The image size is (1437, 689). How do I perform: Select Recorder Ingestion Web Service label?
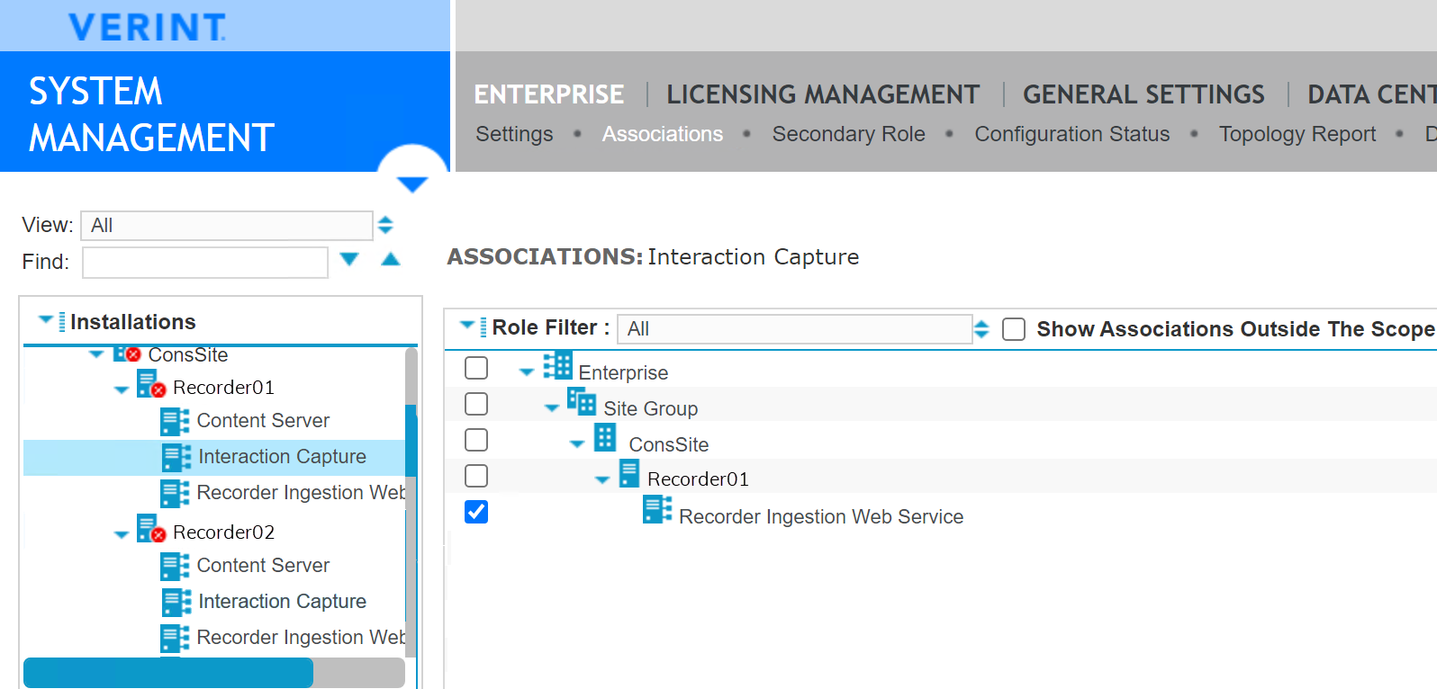(x=821, y=517)
